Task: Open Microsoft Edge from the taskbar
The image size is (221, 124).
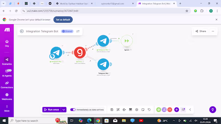Action: click(89, 121)
